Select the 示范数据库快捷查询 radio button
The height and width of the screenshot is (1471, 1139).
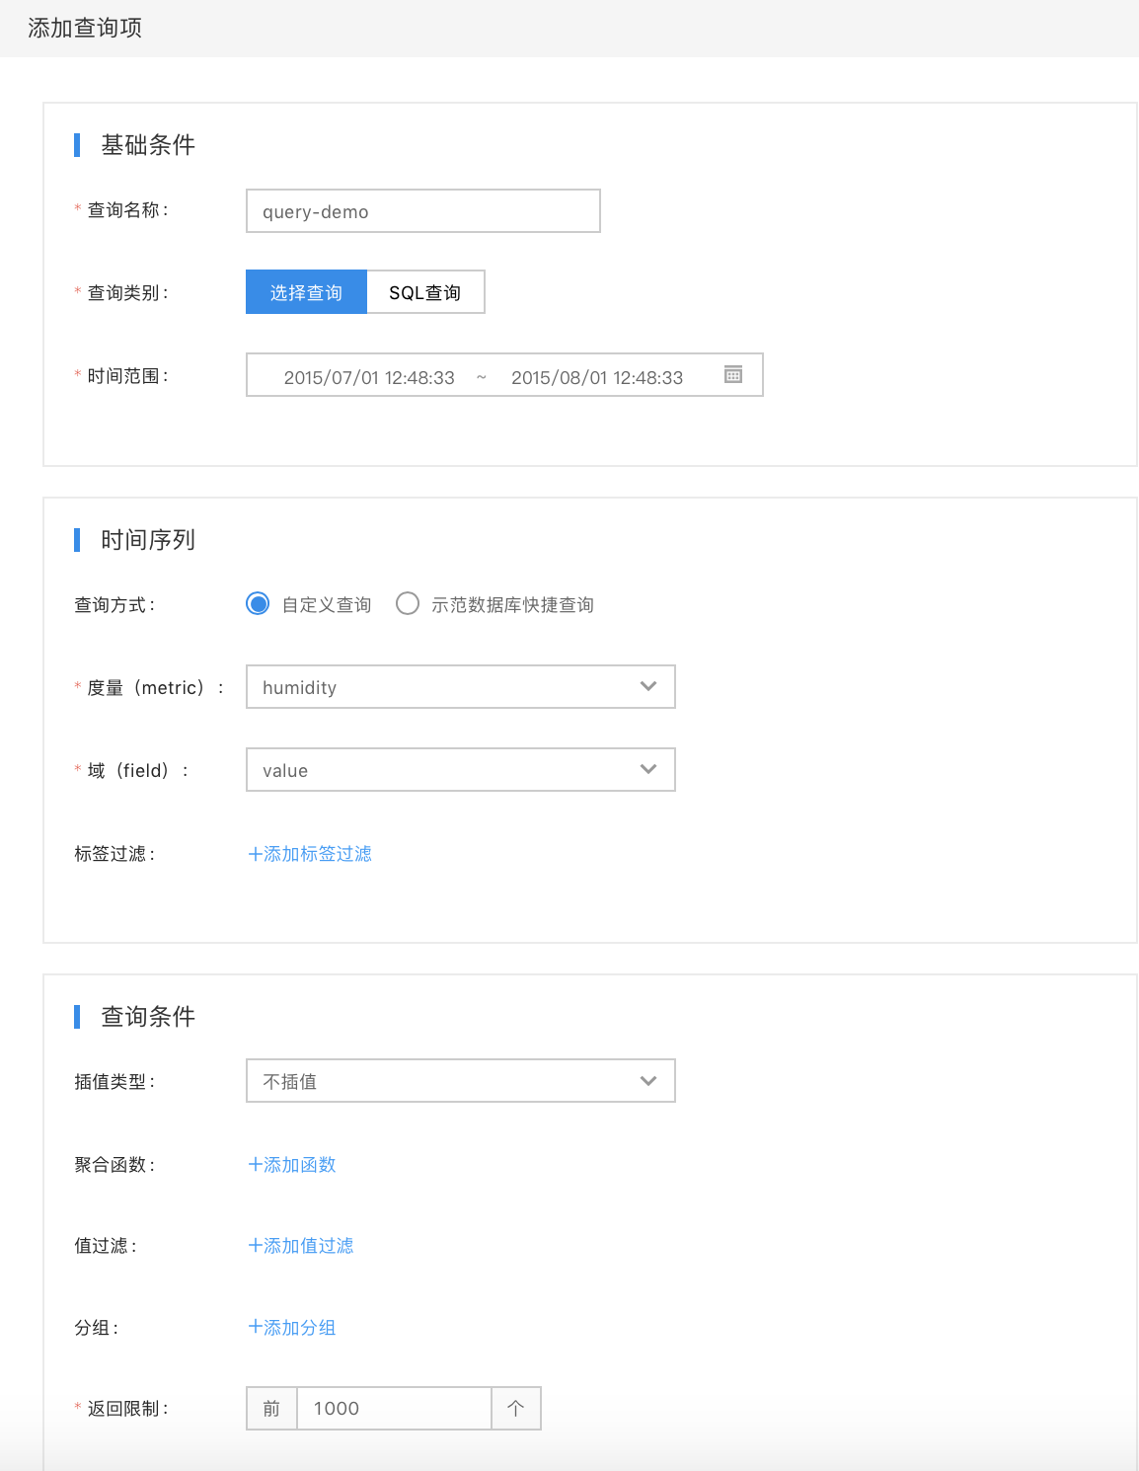[408, 603]
